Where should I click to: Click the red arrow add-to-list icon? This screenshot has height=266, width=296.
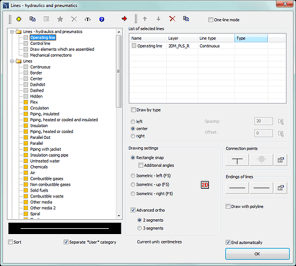point(124,19)
